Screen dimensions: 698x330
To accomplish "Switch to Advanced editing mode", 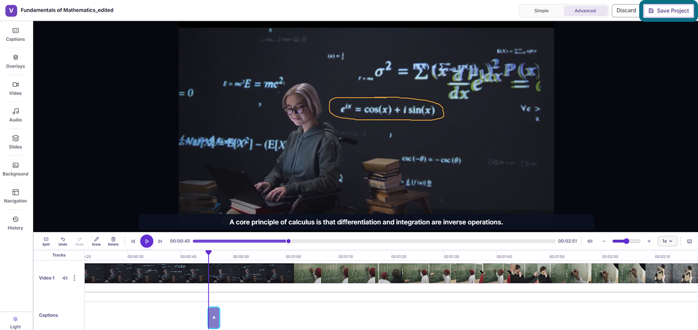I will 585,11.
